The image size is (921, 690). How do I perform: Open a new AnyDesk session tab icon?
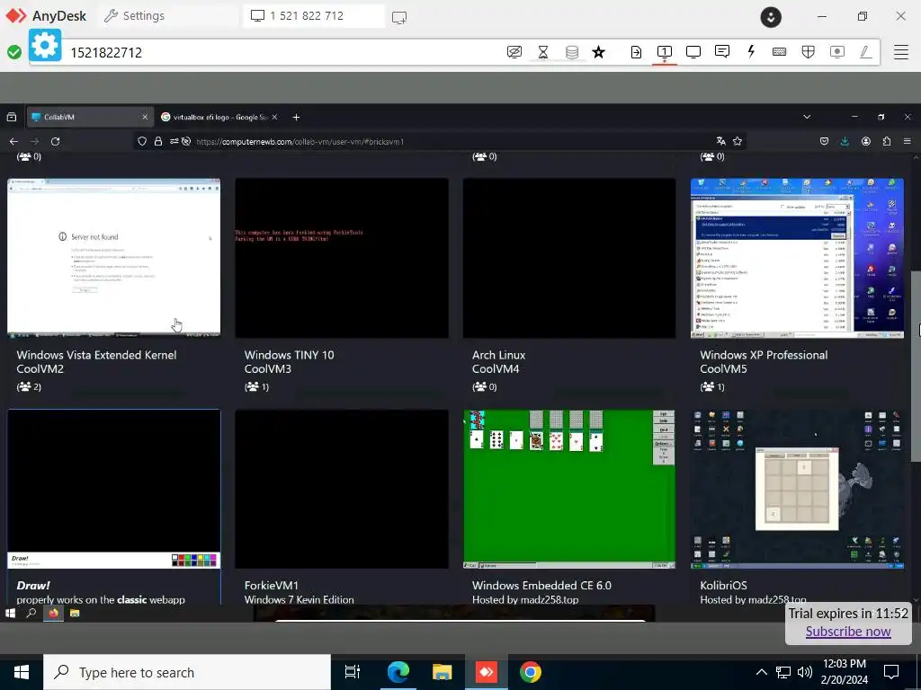pos(399,17)
